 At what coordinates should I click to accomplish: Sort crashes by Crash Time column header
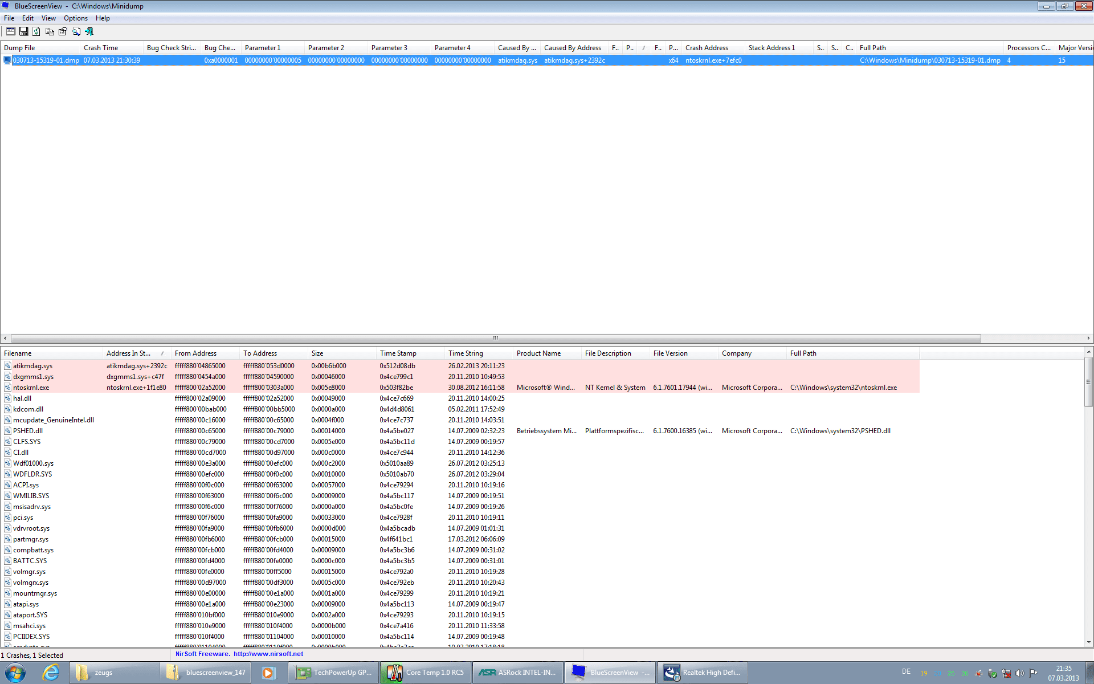point(101,48)
